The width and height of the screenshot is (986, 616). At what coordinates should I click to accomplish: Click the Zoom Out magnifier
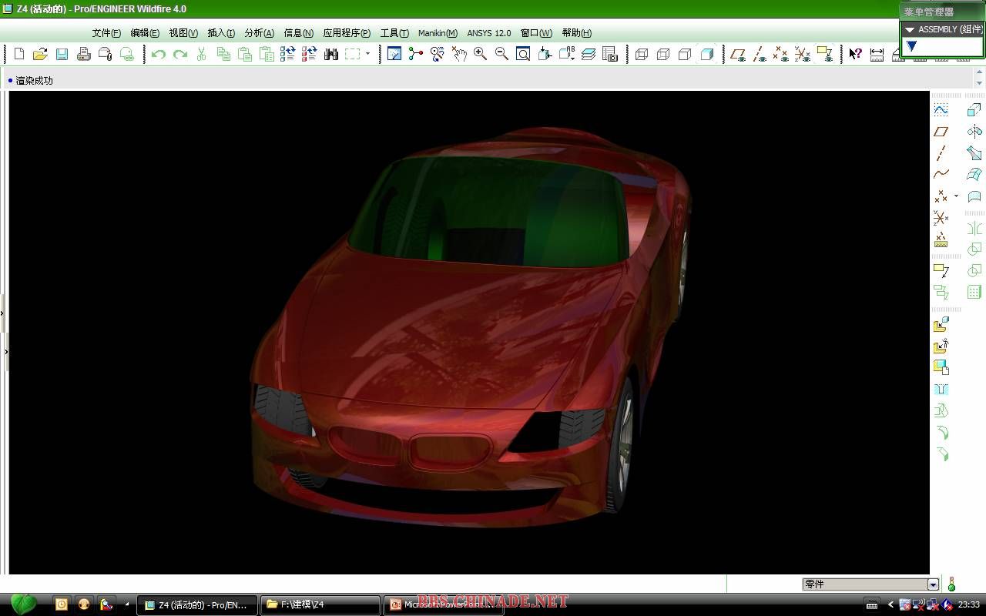[x=501, y=54]
